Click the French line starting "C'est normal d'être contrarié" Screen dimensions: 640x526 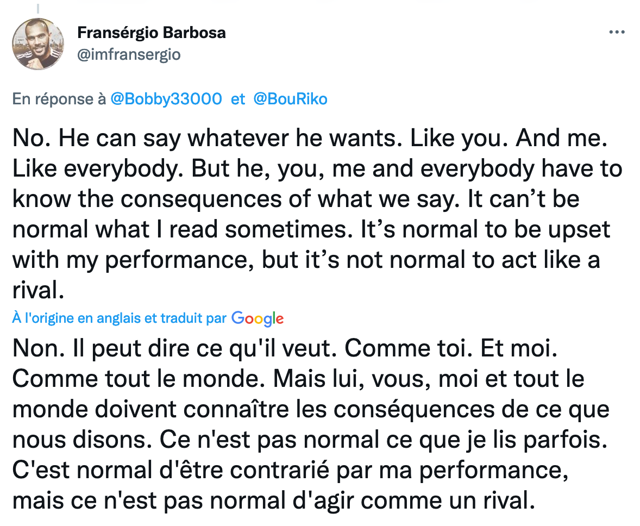290,471
